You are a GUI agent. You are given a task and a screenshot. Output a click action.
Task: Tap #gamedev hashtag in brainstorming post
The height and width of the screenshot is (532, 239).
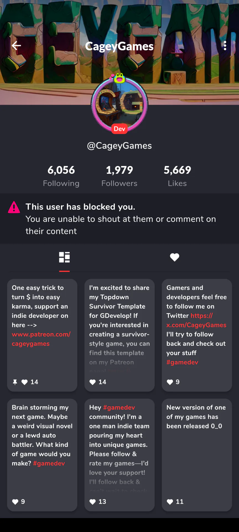pos(49,463)
